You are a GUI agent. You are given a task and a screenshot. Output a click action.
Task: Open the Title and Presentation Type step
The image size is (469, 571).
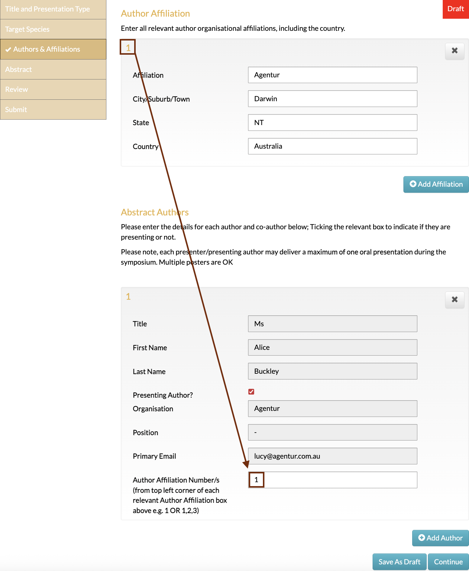click(x=53, y=9)
